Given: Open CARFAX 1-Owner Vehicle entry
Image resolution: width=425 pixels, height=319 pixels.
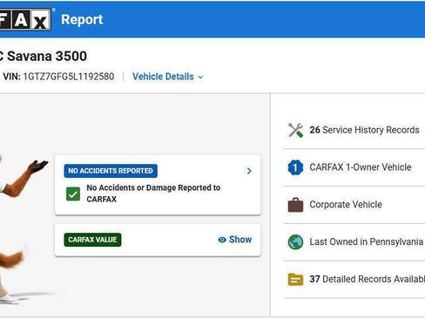Looking at the screenshot, I should pyautogui.click(x=361, y=167).
